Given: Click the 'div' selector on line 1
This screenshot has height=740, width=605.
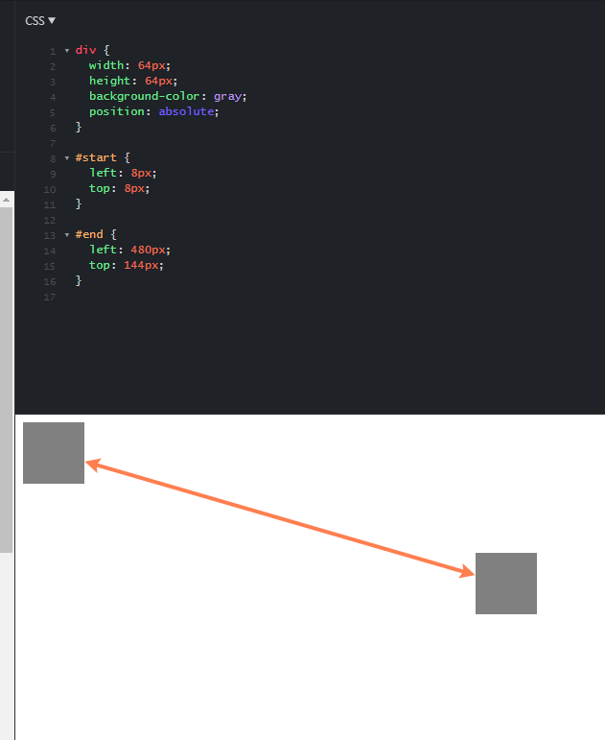Looking at the screenshot, I should [x=86, y=50].
